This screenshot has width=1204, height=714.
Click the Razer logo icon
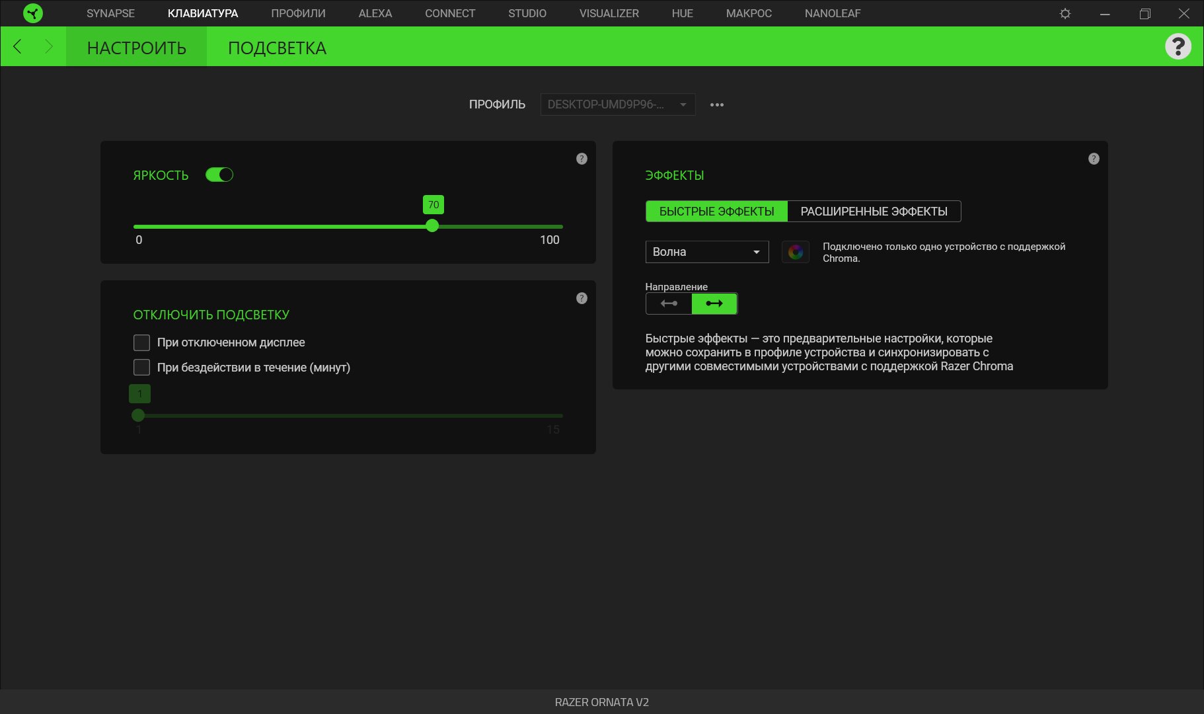pos(32,13)
